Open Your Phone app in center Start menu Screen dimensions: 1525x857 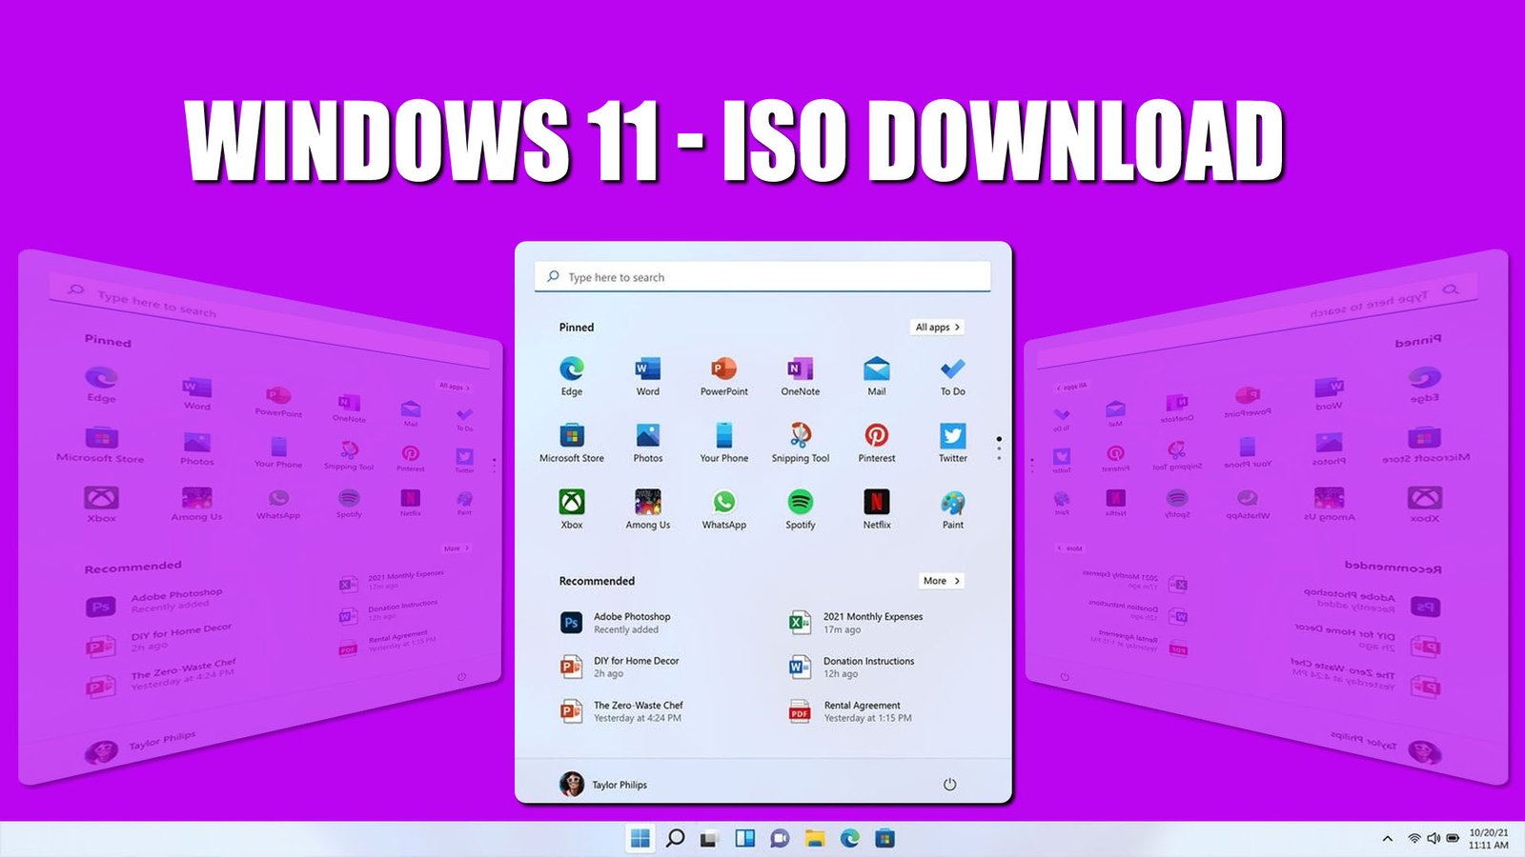click(x=724, y=442)
